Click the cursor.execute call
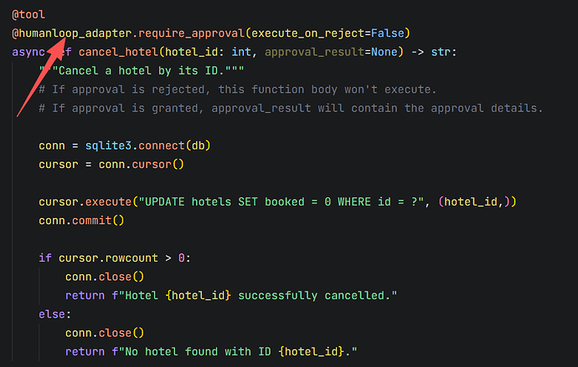Image resolution: width=578 pixels, height=367 pixels. 85,201
